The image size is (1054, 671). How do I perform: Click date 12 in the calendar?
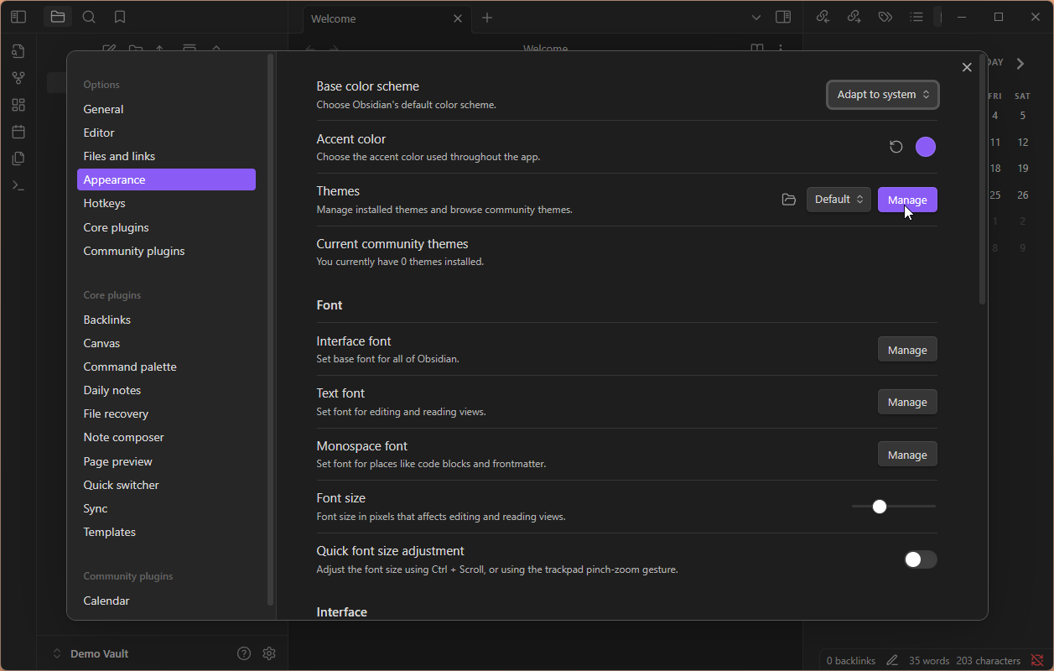pos(1023,143)
